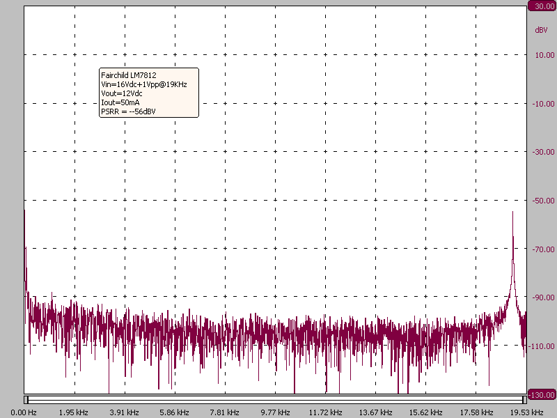Viewport: 557px width, 418px height.
Task: Click the 'Iout=50mA' annotation line
Action: click(x=120, y=102)
